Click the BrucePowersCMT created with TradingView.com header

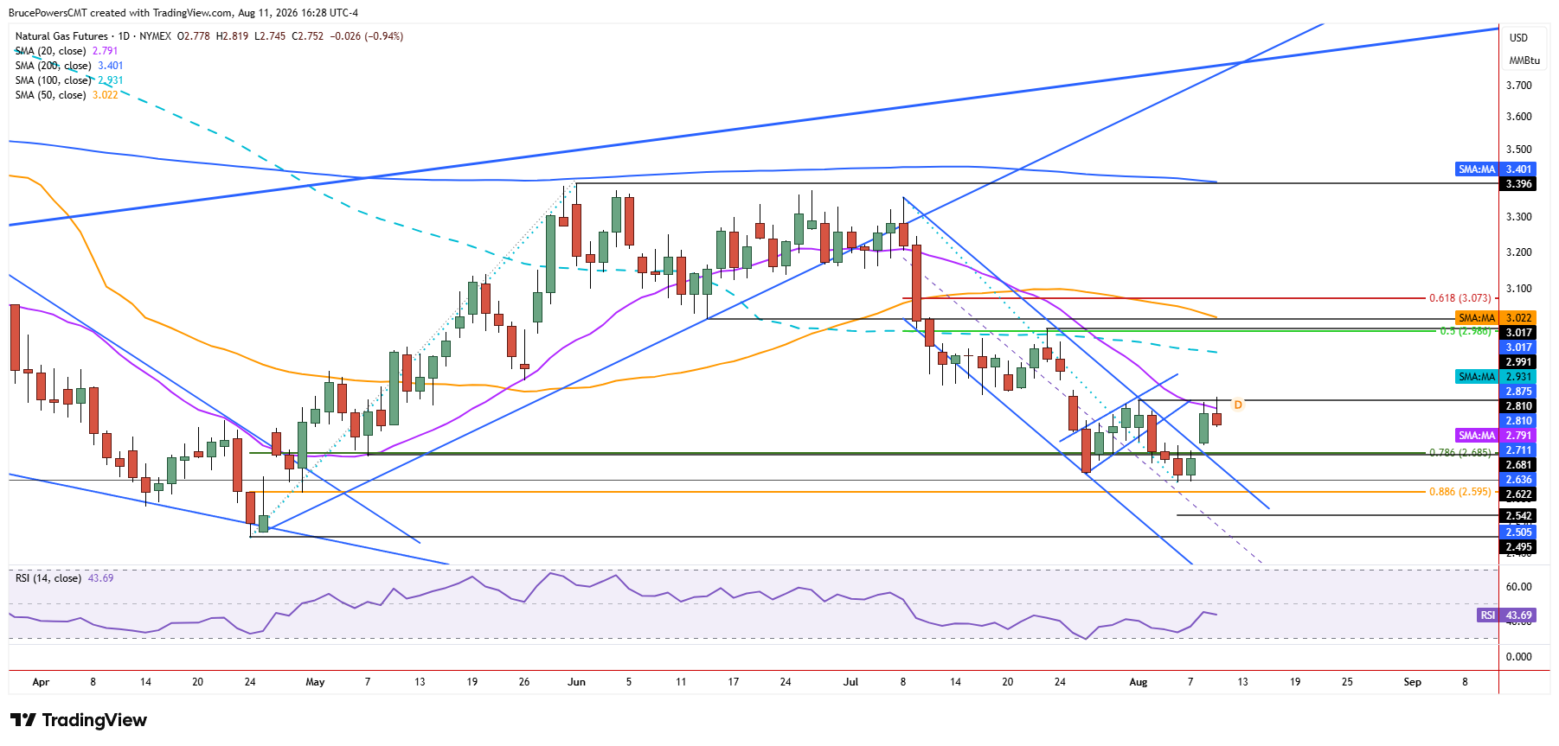pyautogui.click(x=183, y=13)
